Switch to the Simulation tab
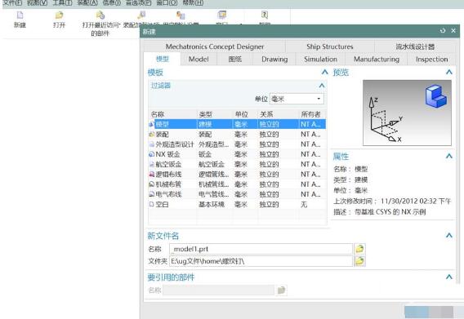 [320, 59]
